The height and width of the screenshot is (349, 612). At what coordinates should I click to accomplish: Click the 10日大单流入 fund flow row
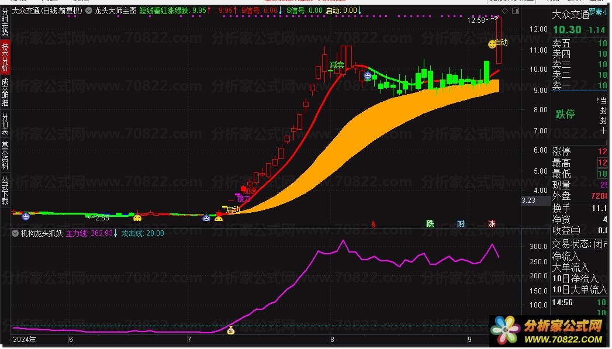(x=580, y=289)
